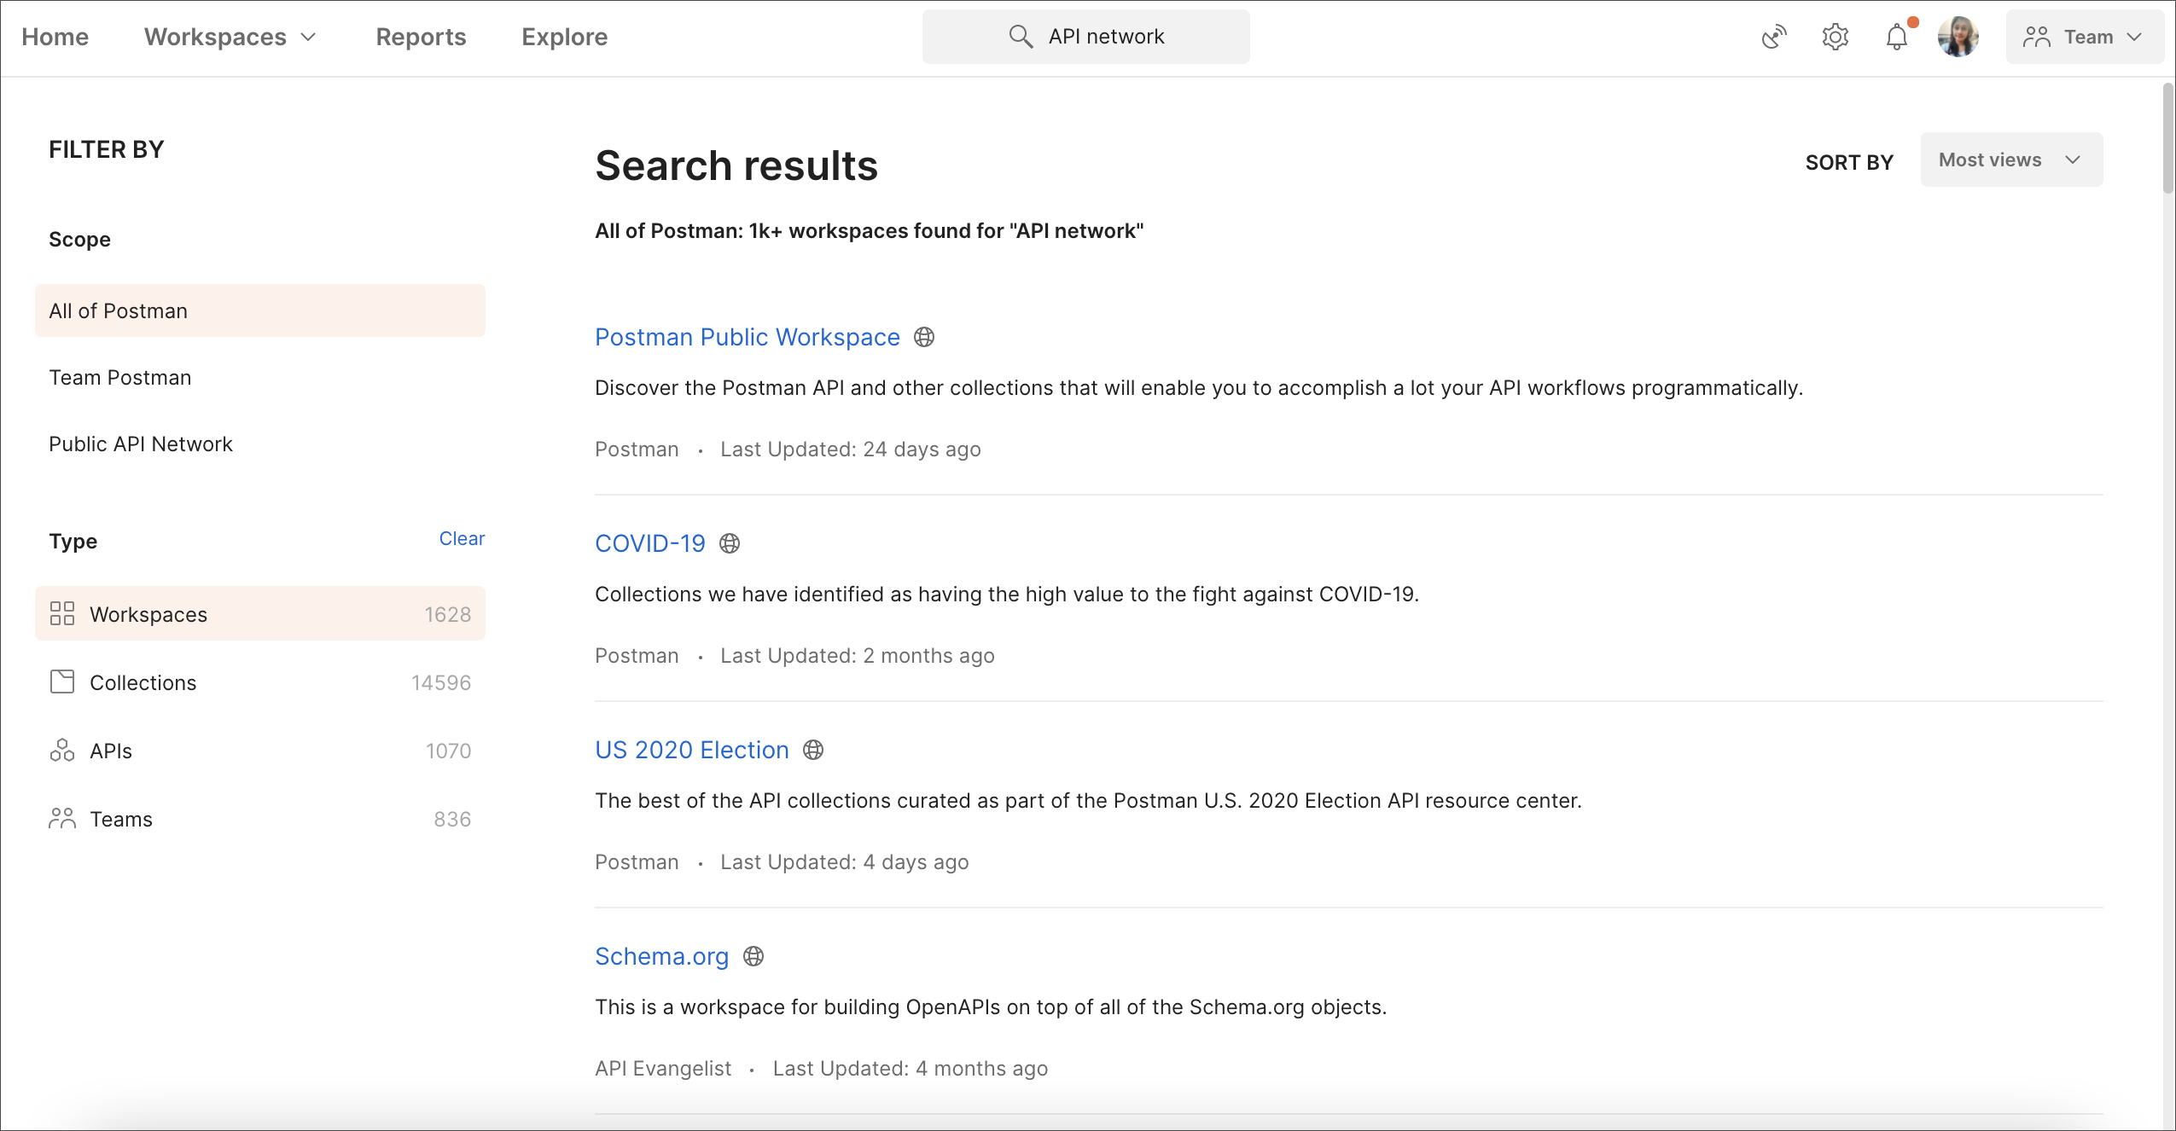Click 'API Evangelist' publisher text
Viewport: 2176px width, 1131px height.
(663, 1069)
